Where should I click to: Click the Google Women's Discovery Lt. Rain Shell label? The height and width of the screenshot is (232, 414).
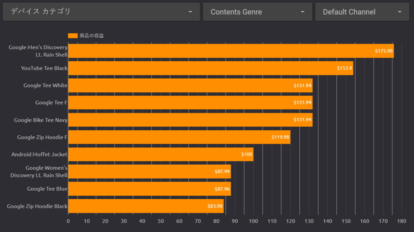point(39,171)
